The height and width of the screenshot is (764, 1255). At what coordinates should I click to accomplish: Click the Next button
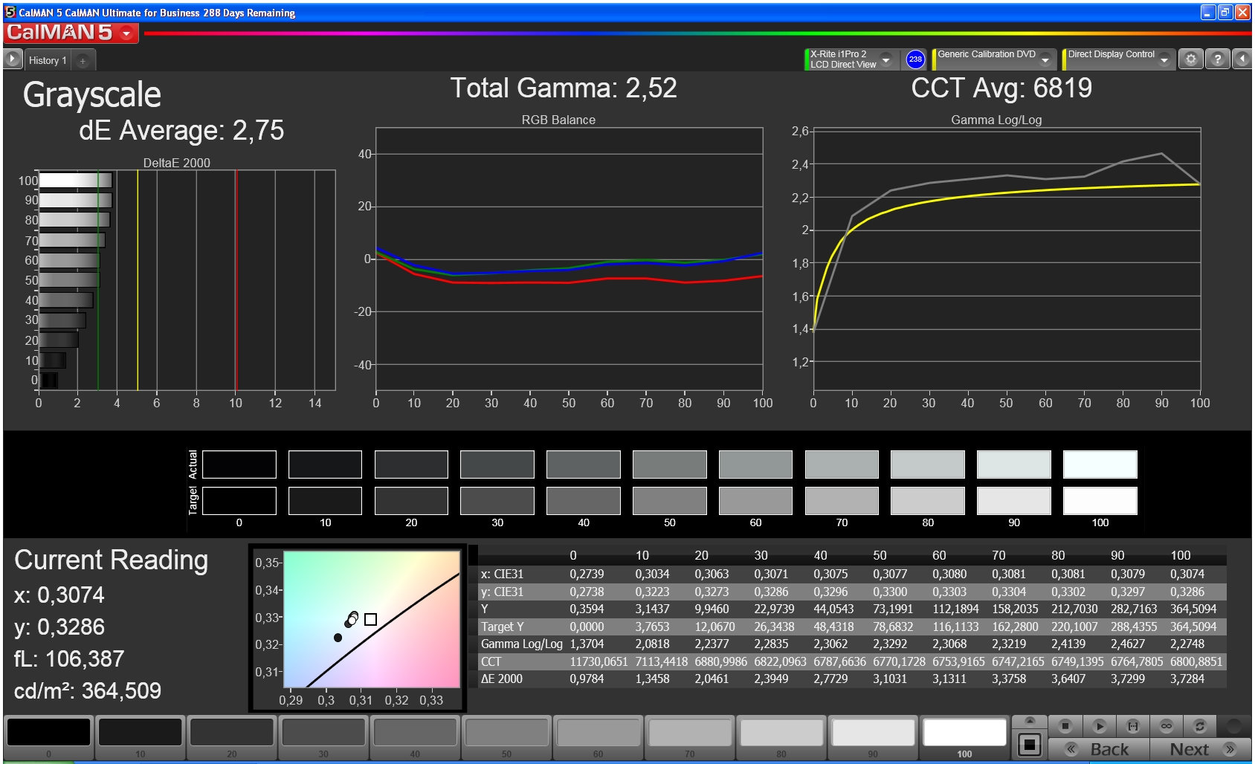tap(1201, 749)
